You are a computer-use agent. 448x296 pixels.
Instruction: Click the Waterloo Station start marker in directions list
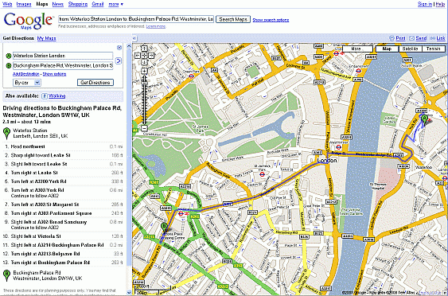(x=6, y=133)
